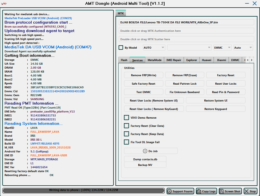Viewport: 260px width, 196px height.
Task: Click the Screen Shot save icon
Action: [222, 191]
